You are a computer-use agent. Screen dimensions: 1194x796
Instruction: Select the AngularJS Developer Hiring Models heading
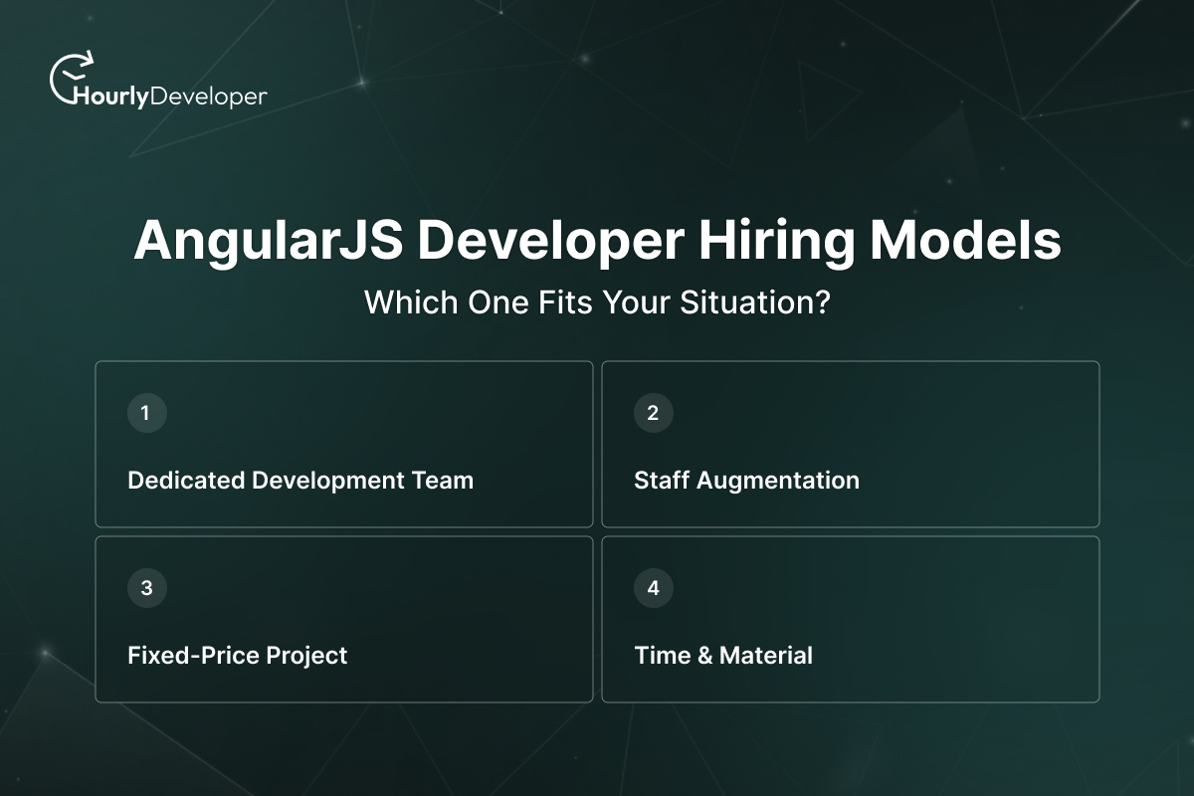(597, 241)
